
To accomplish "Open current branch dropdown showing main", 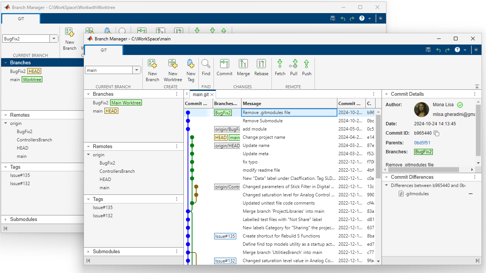I will point(137,70).
